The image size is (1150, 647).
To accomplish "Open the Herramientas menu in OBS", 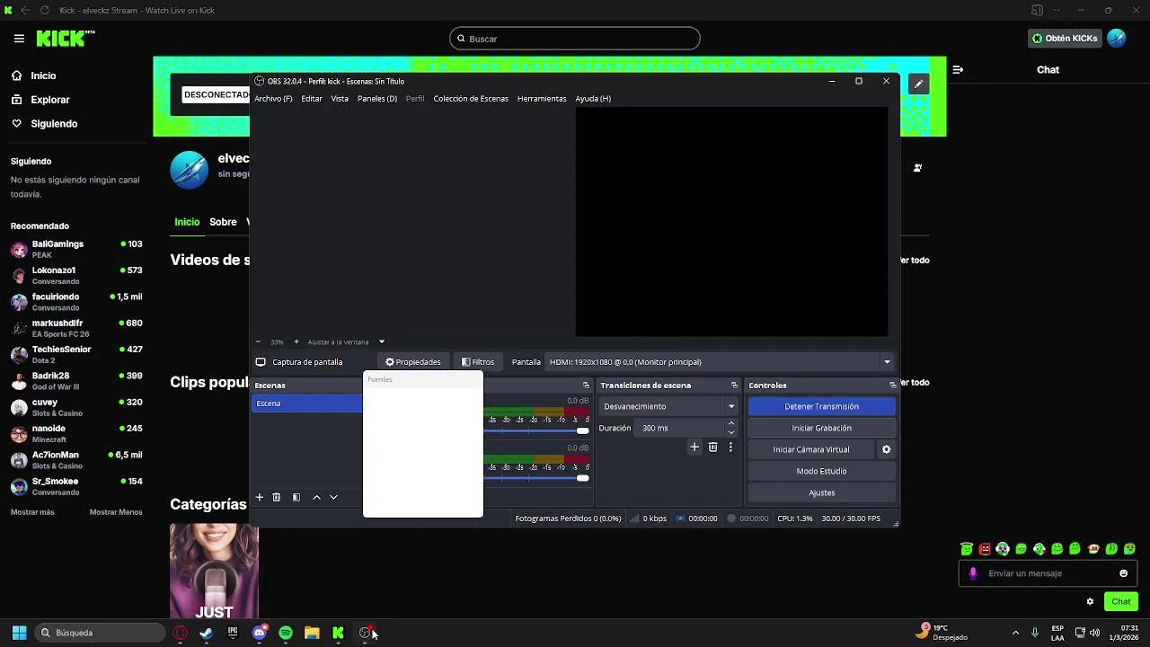I will (542, 99).
